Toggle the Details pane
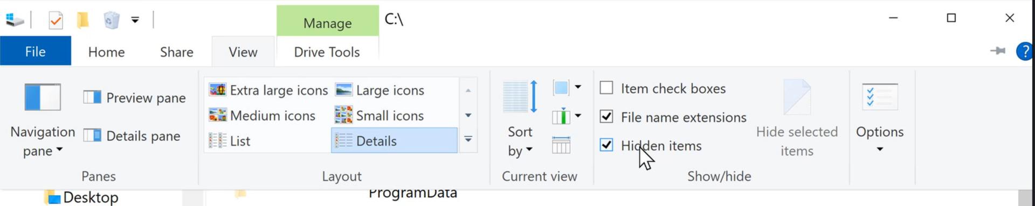The width and height of the screenshot is (1035, 206). [x=132, y=136]
